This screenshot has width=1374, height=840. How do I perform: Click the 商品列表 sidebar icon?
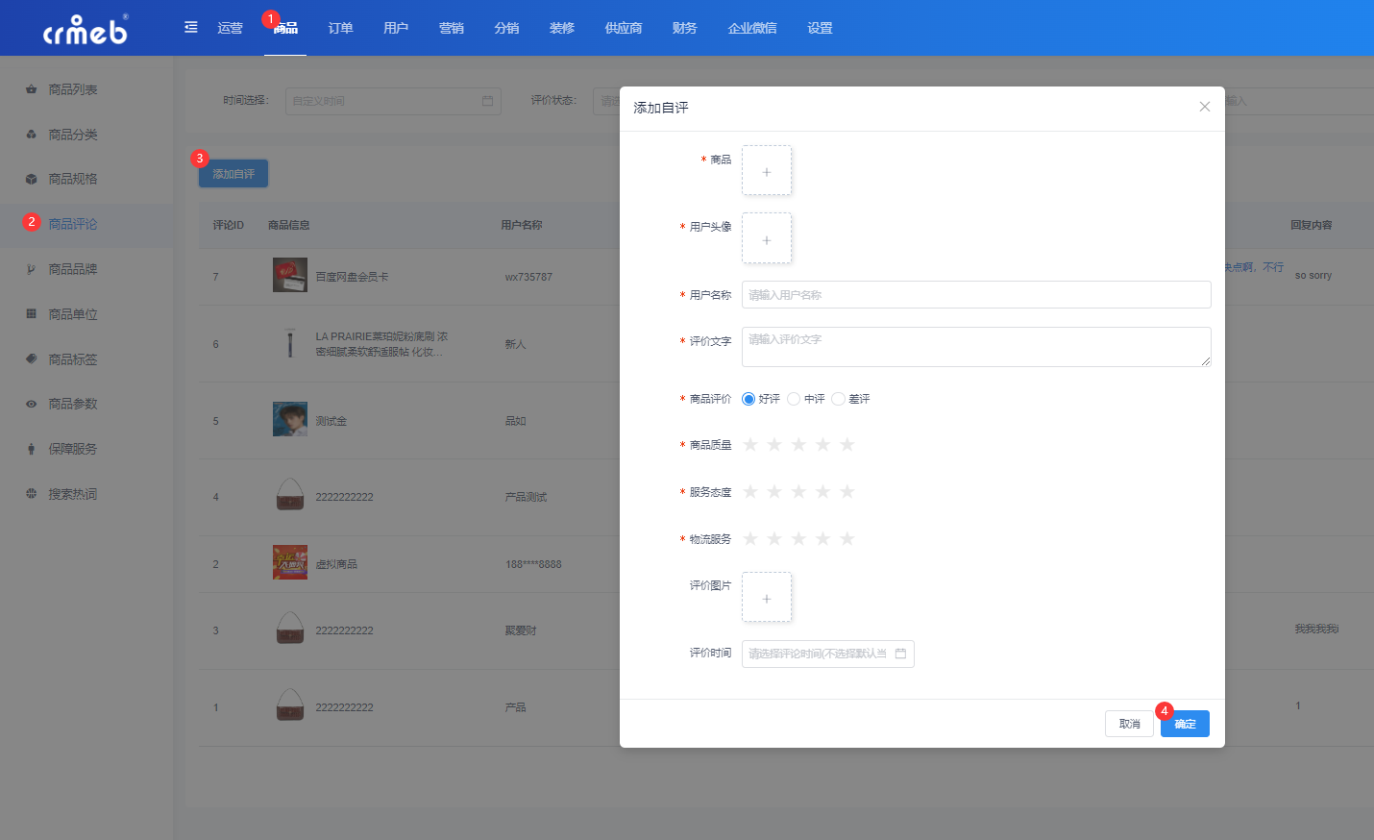pos(31,89)
